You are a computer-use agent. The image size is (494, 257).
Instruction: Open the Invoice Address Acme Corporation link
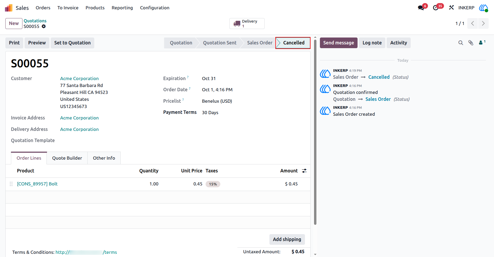click(79, 118)
